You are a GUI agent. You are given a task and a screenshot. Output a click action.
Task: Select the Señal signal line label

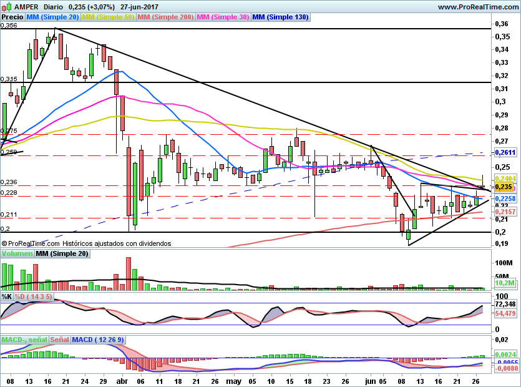[59, 340]
